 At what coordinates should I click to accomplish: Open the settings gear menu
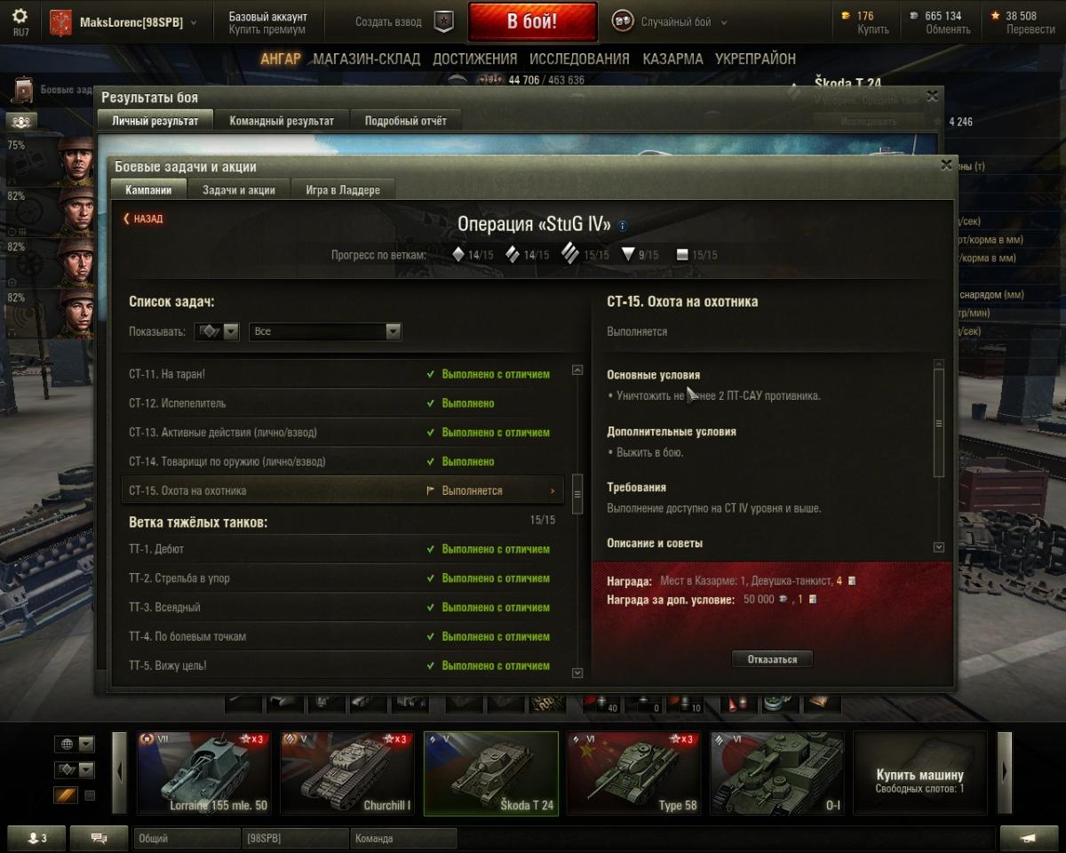point(20,16)
